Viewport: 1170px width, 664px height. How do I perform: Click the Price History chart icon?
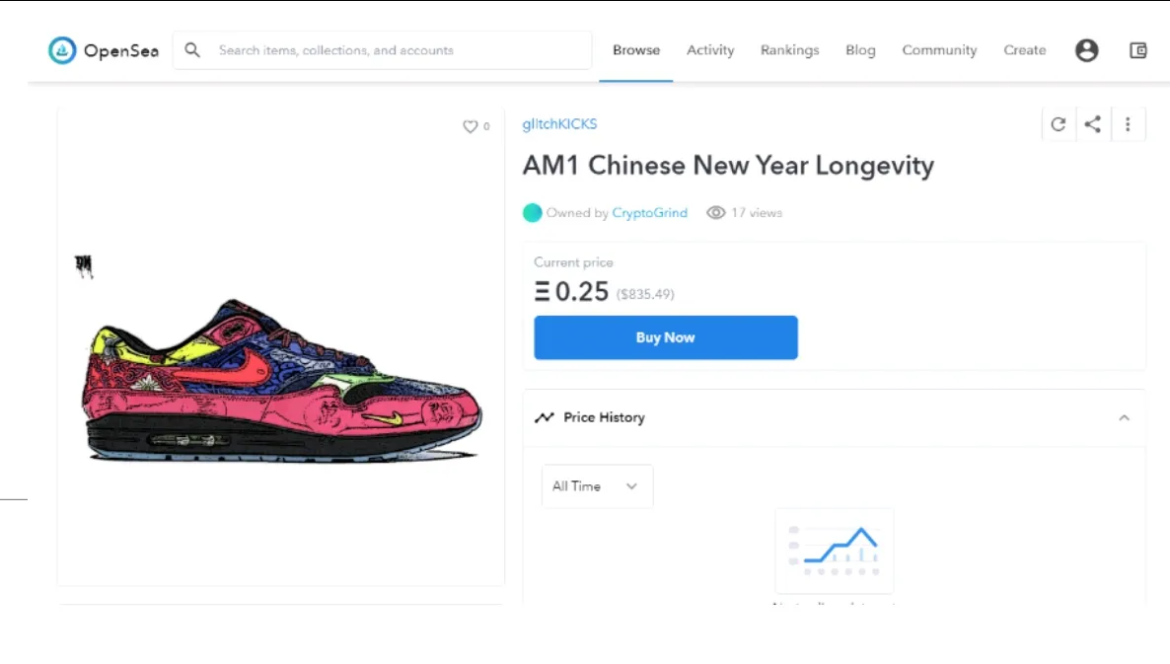click(x=544, y=417)
